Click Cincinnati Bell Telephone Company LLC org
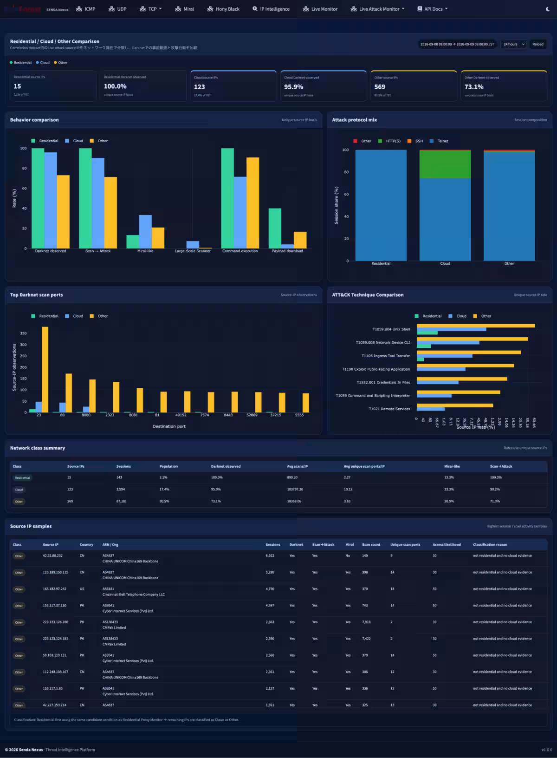The width and height of the screenshot is (557, 758). pos(134,595)
